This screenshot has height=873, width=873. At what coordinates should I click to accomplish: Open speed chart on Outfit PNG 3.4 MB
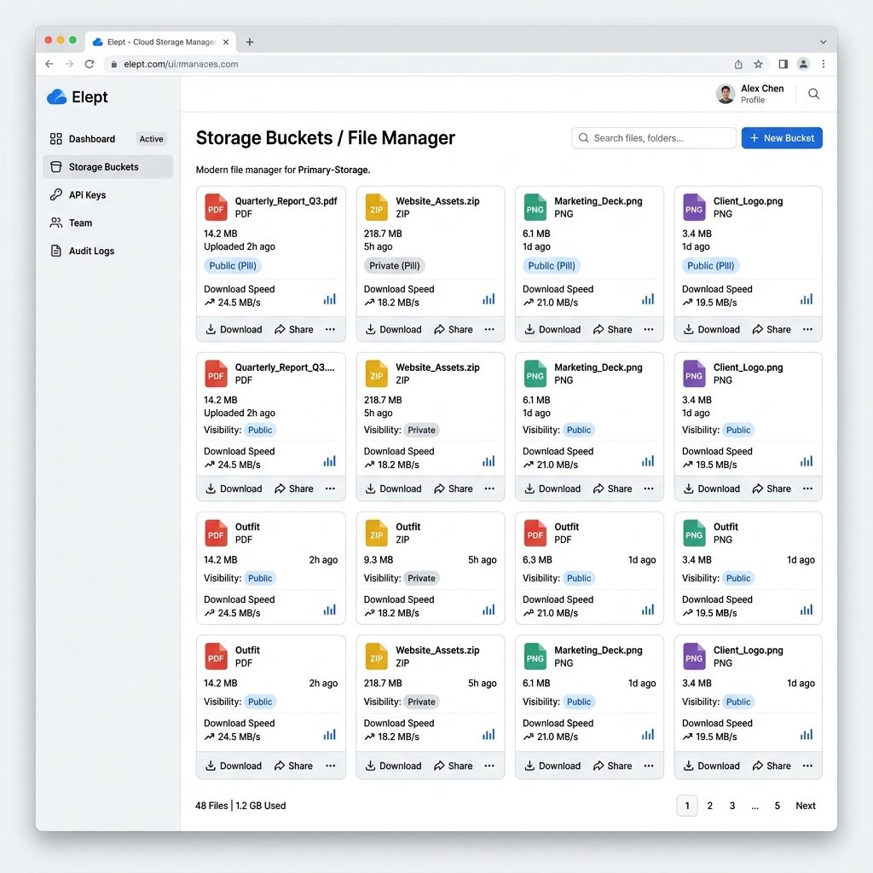807,610
